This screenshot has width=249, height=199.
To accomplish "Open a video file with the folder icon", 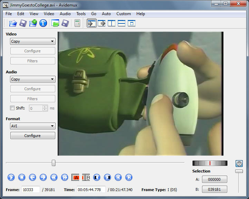I will pyautogui.click(x=13, y=23).
